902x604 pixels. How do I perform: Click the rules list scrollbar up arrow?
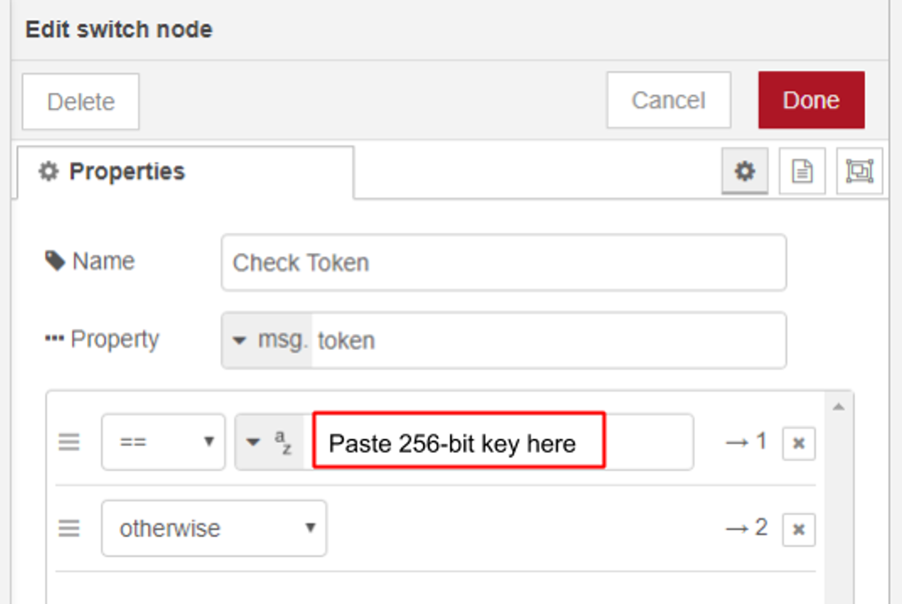838,405
